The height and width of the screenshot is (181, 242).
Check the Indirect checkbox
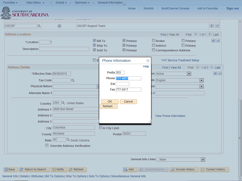(x=154, y=45)
